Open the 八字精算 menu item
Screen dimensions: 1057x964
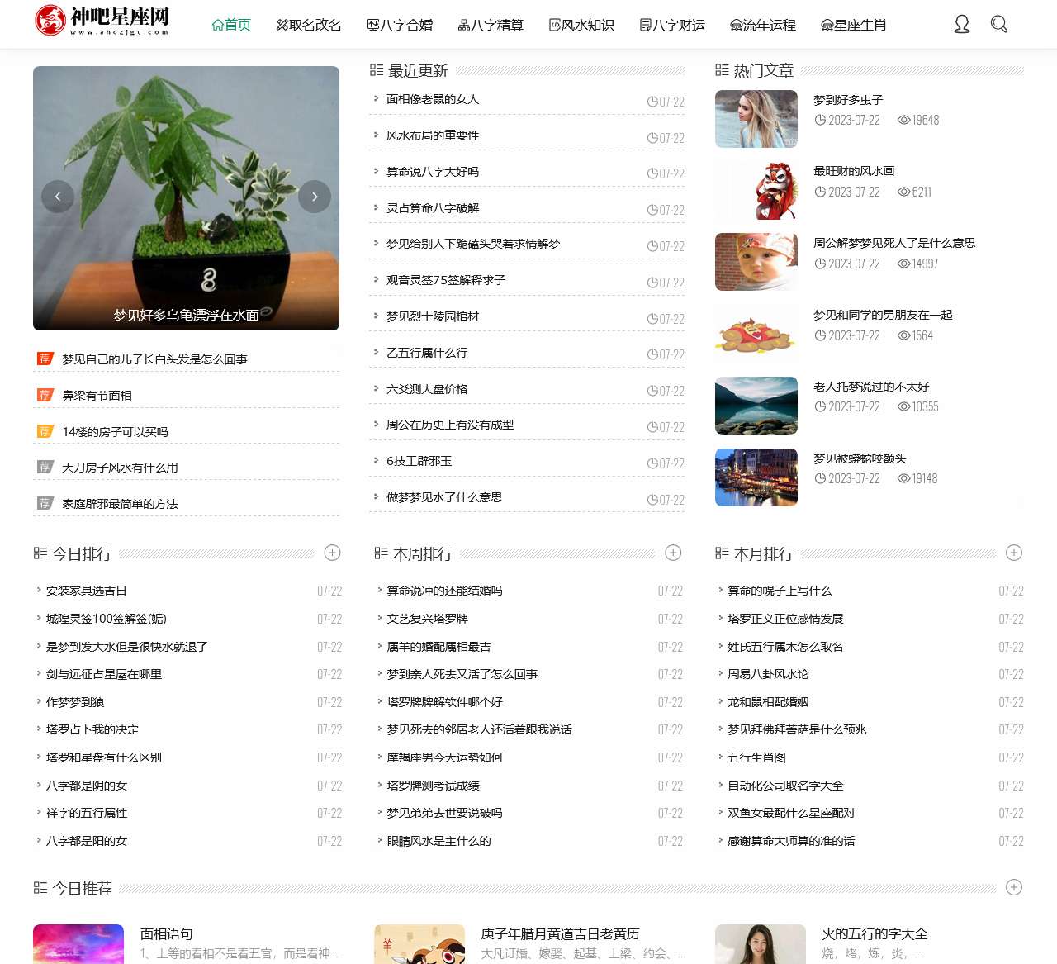491,25
